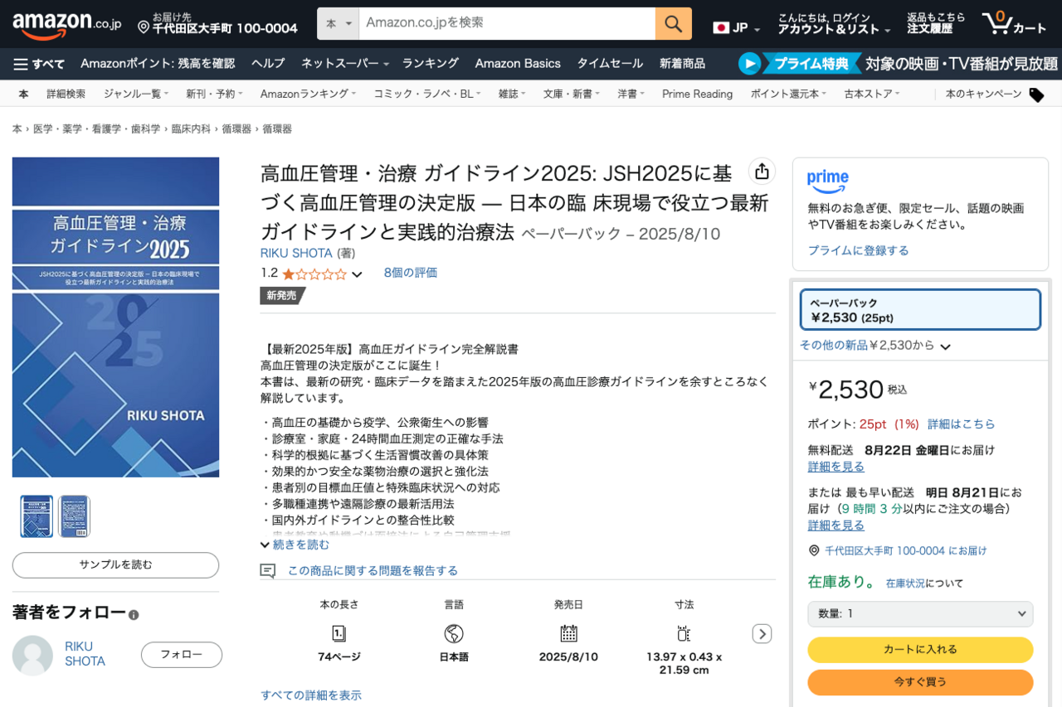Open the 8個の評価 reviews link

point(411,273)
